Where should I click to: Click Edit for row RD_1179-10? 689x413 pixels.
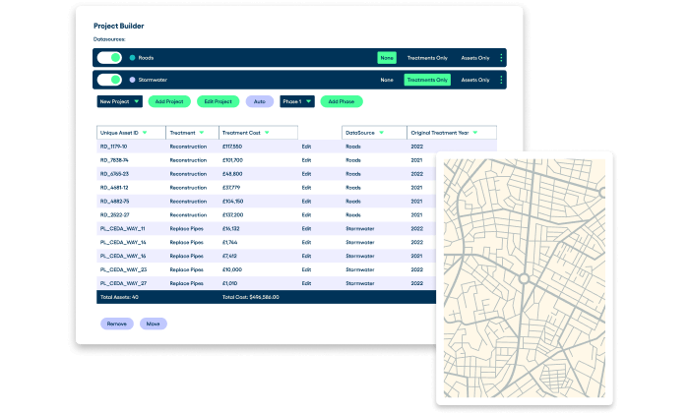[x=306, y=147]
